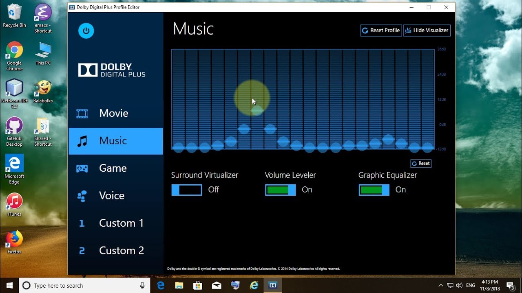Select the iTunes desktop icon

coord(14,205)
